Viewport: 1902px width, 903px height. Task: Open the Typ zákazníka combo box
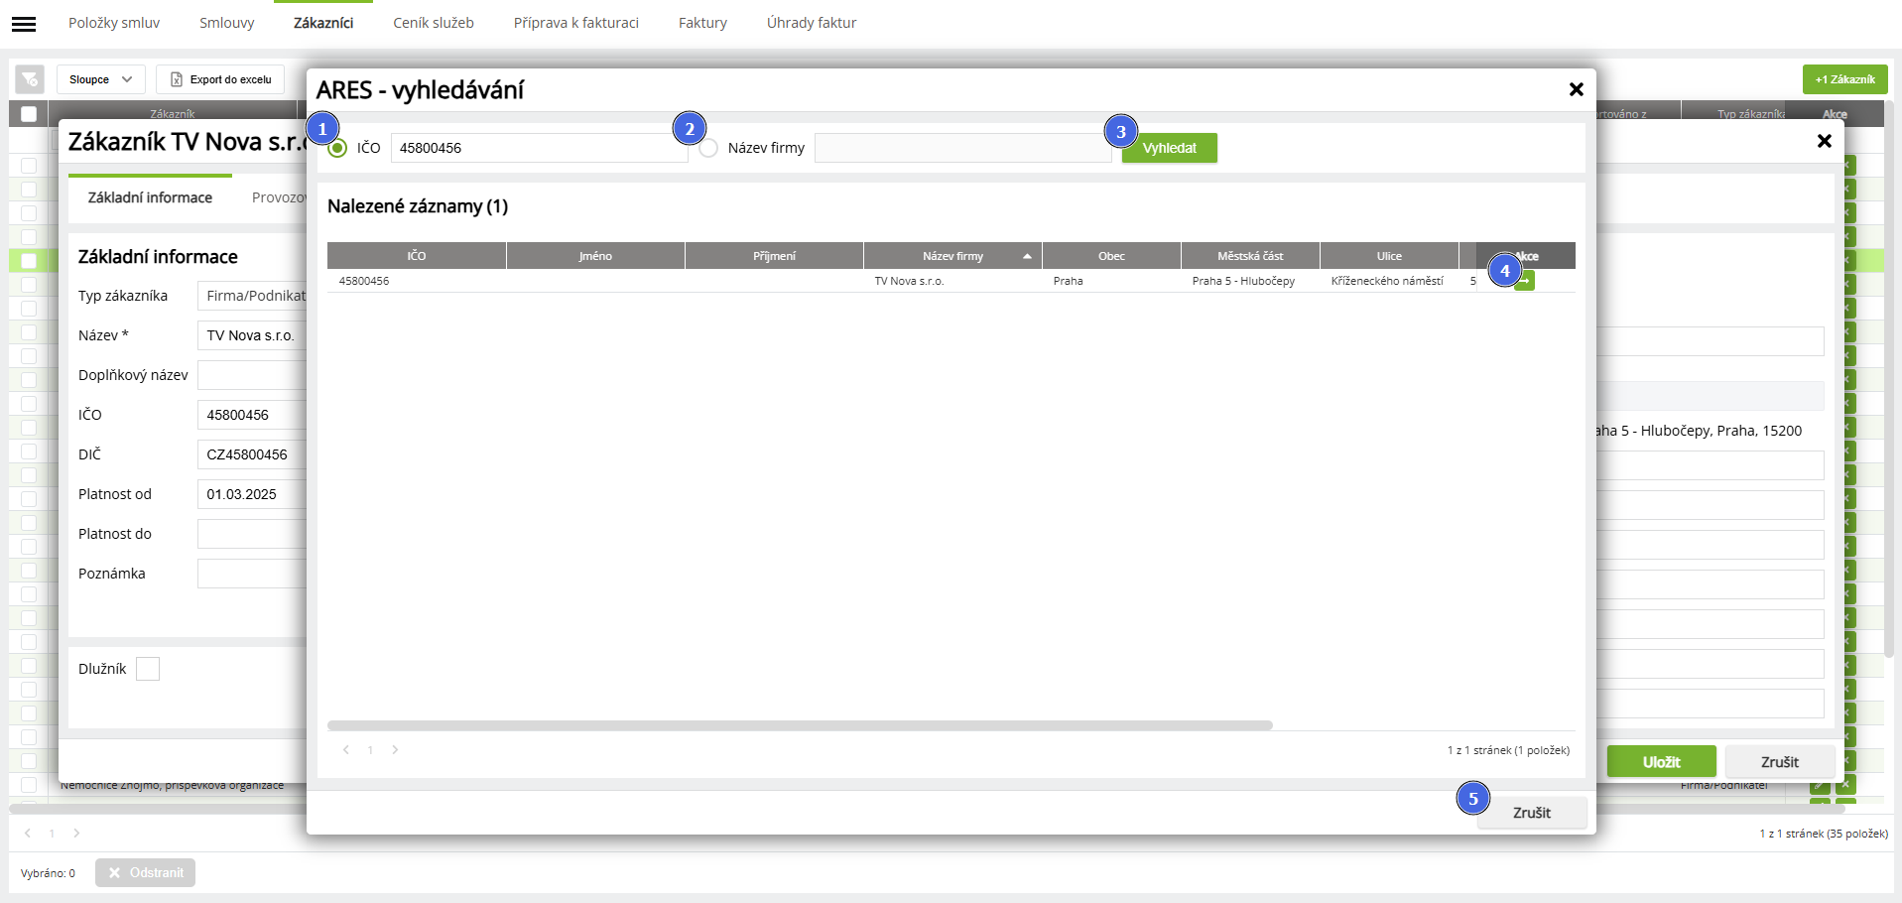(252, 296)
